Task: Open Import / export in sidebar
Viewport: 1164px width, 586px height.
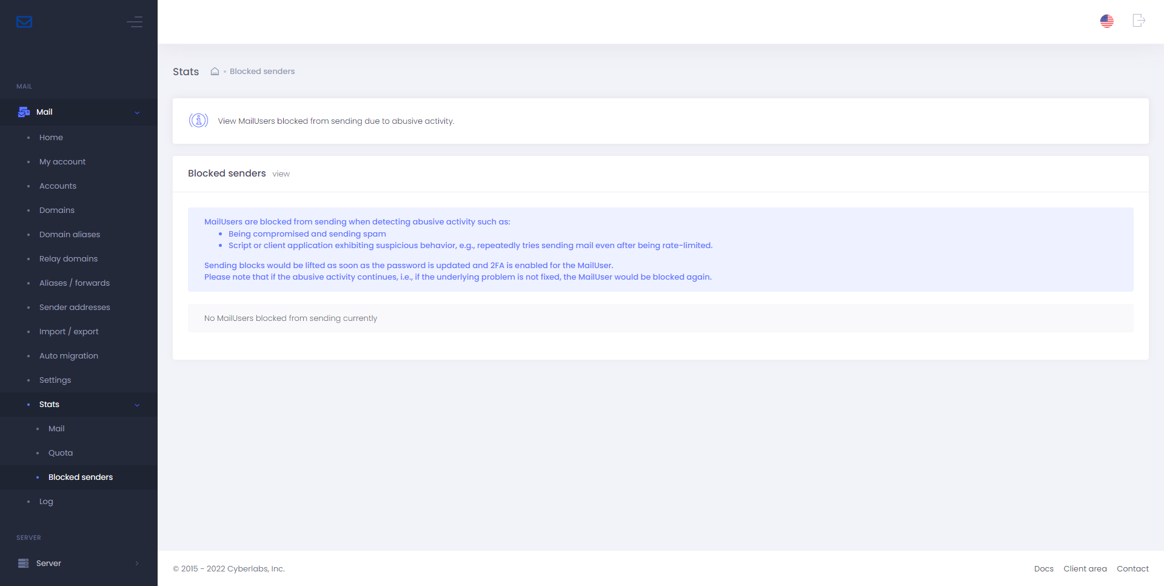Action: tap(69, 332)
